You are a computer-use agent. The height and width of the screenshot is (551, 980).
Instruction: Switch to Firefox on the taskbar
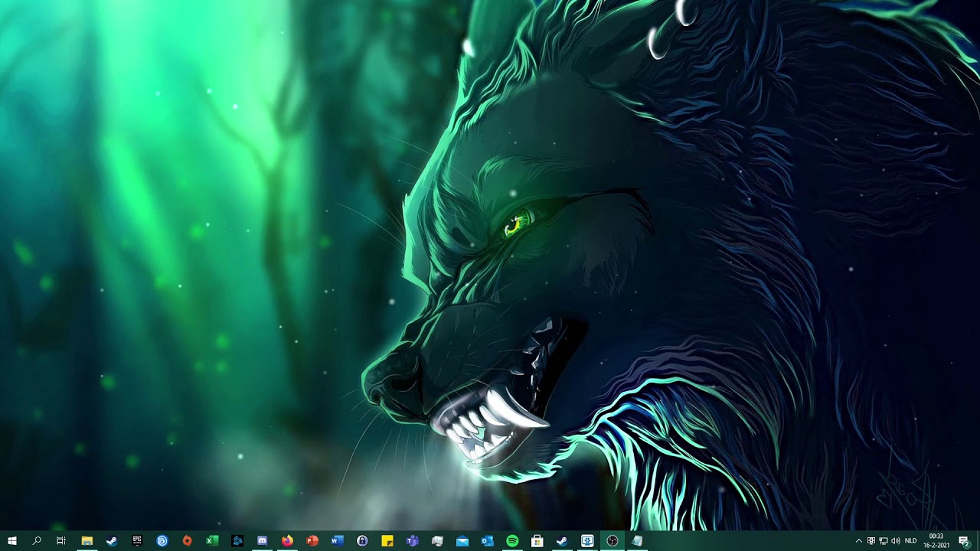click(x=287, y=541)
